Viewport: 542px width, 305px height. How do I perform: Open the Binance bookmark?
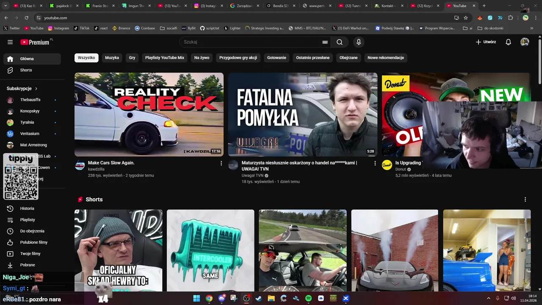pyautogui.click(x=121, y=28)
